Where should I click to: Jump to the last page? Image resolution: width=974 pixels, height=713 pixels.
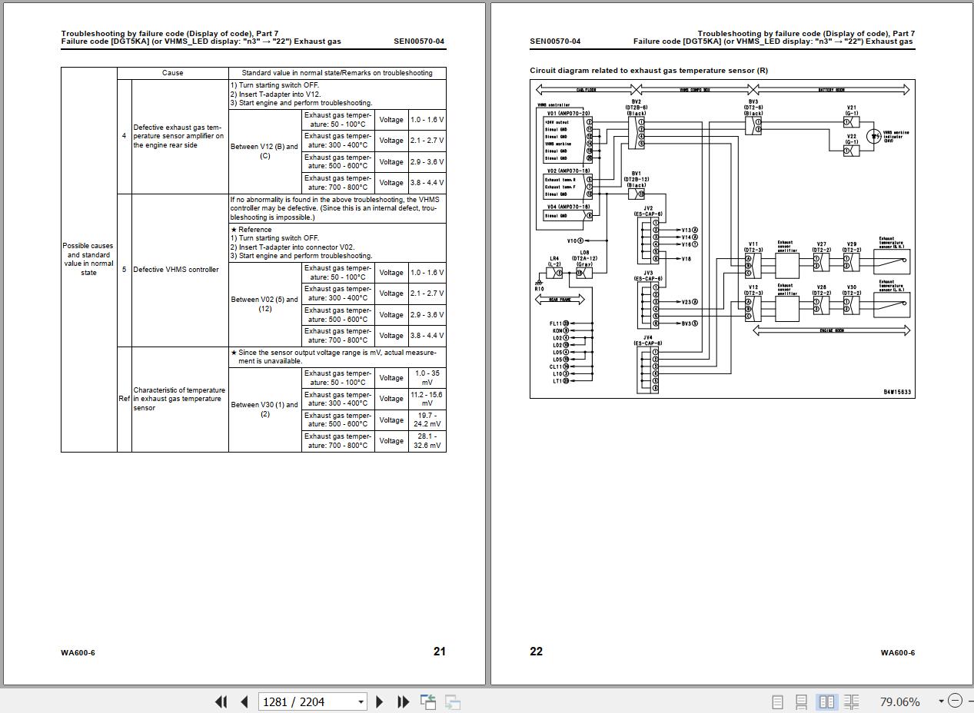click(x=403, y=701)
